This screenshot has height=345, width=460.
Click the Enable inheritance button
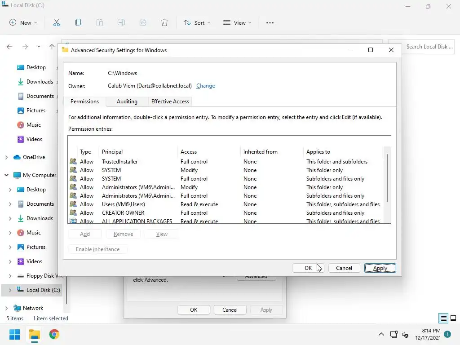coord(97,249)
